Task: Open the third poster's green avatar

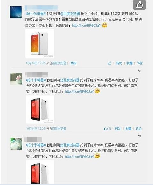Action: (x=16, y=144)
